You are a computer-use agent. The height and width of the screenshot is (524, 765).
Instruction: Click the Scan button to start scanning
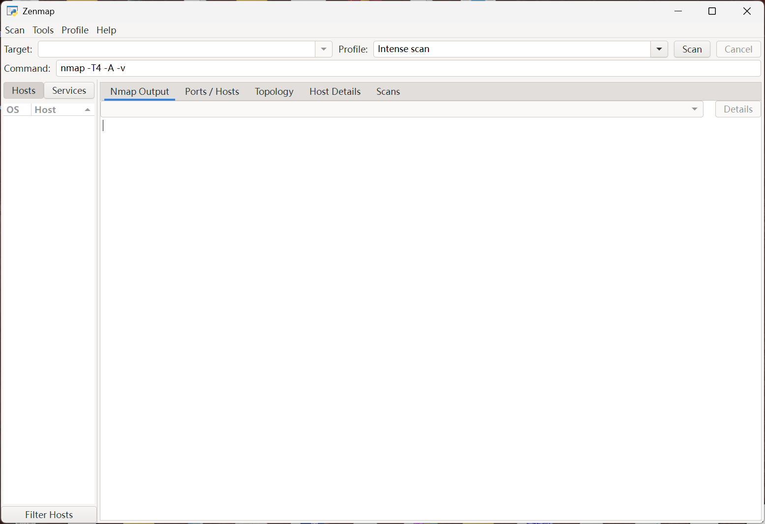(x=692, y=49)
